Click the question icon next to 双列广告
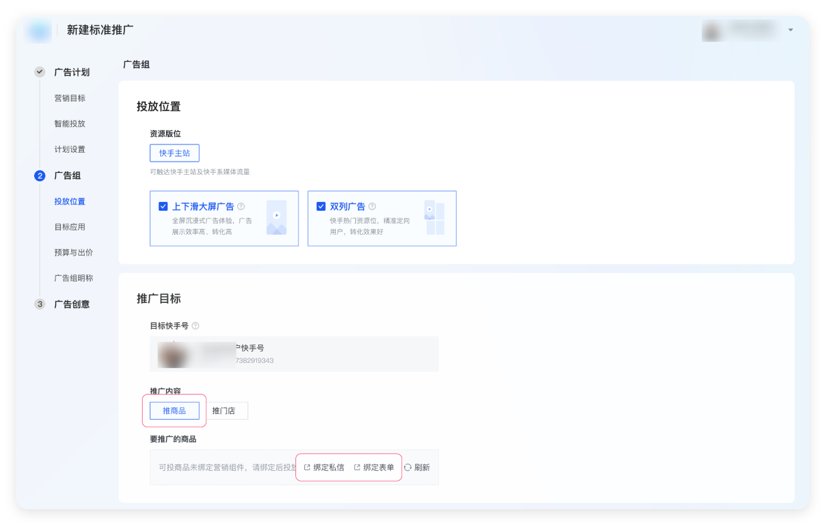Image resolution: width=825 pixels, height=525 pixels. tap(371, 206)
